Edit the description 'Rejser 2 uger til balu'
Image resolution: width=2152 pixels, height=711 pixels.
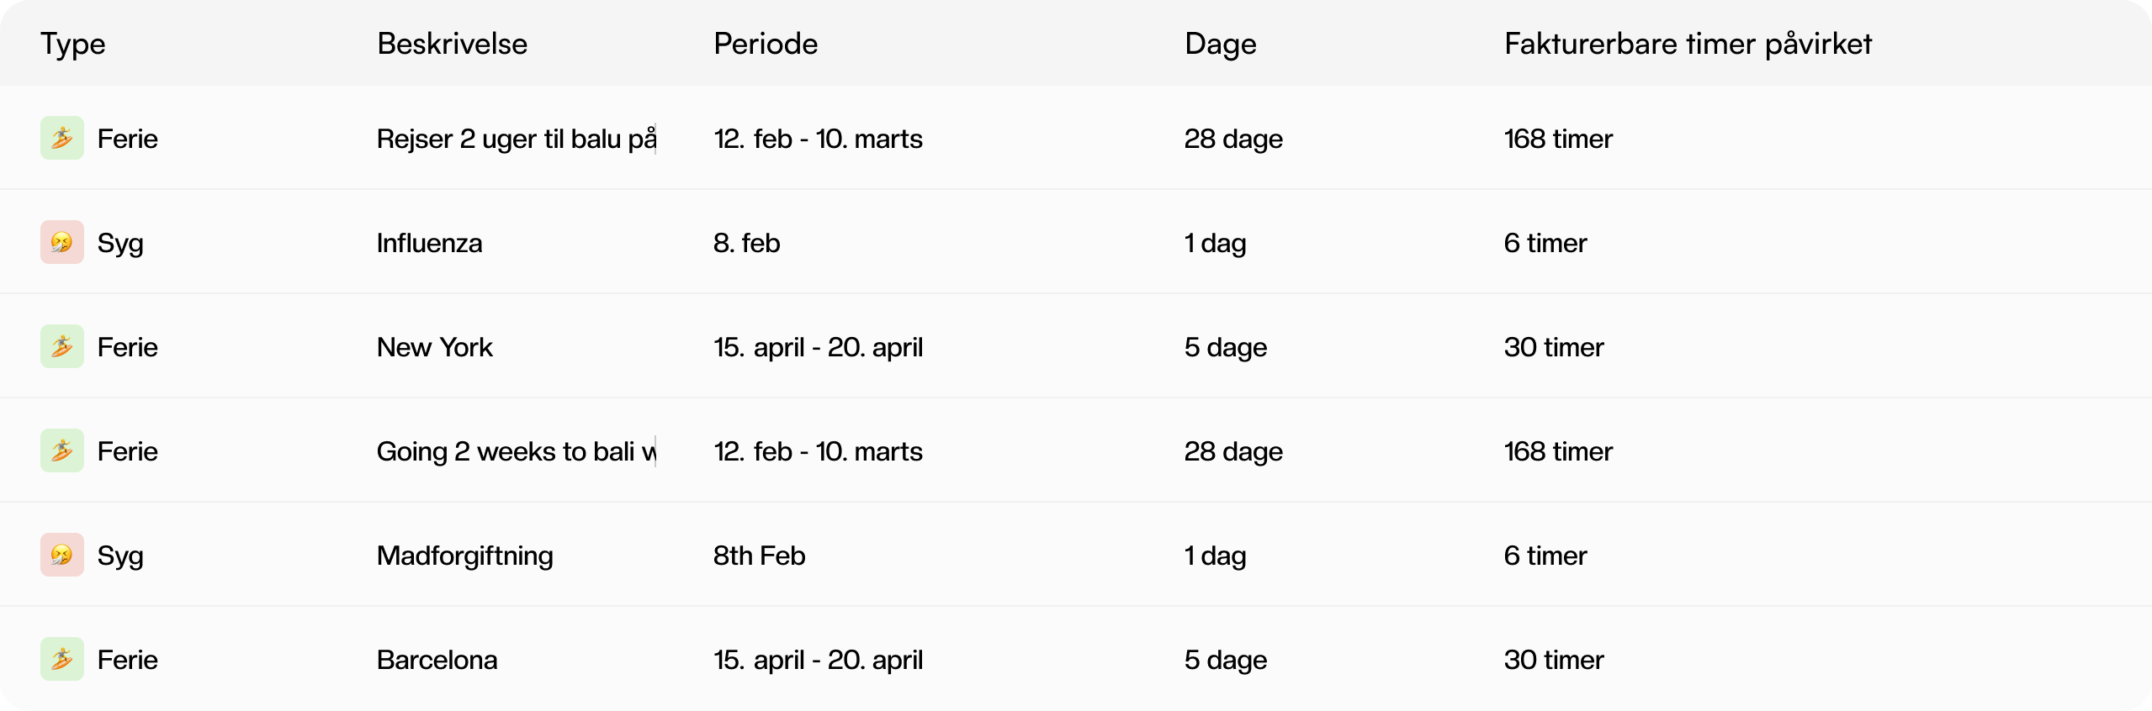tap(517, 138)
